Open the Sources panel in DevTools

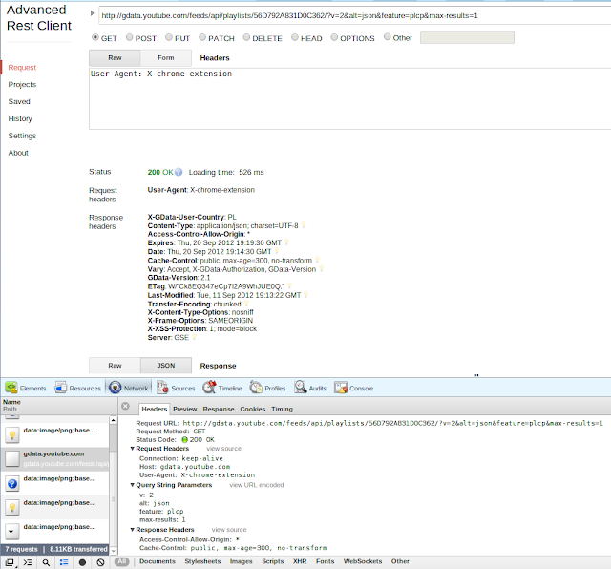point(176,388)
